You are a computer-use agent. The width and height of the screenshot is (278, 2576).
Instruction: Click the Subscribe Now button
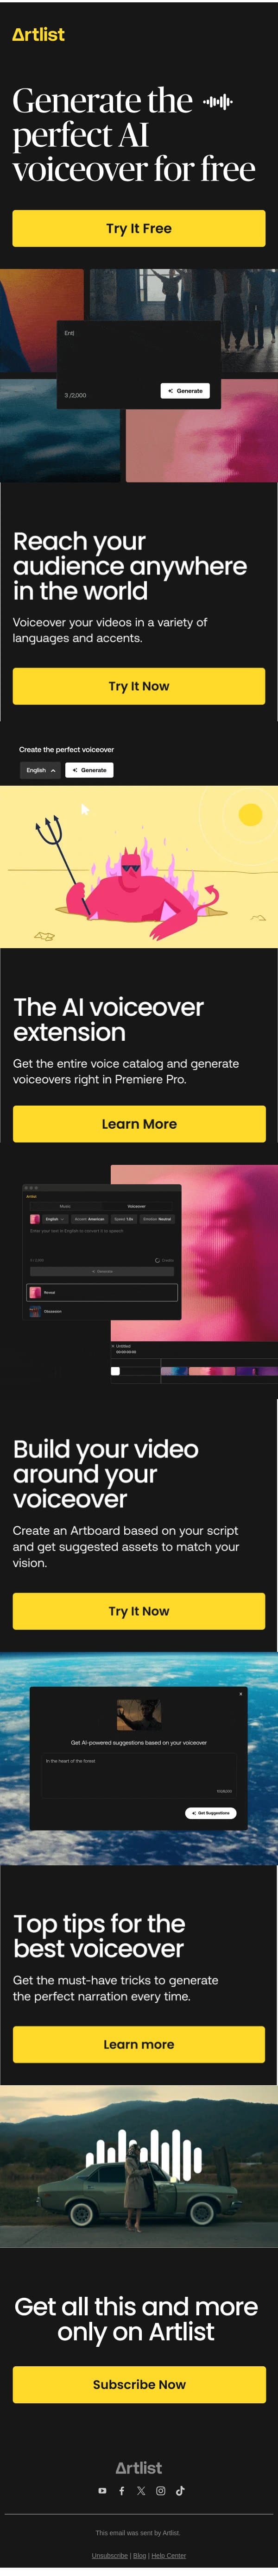coord(139,2384)
